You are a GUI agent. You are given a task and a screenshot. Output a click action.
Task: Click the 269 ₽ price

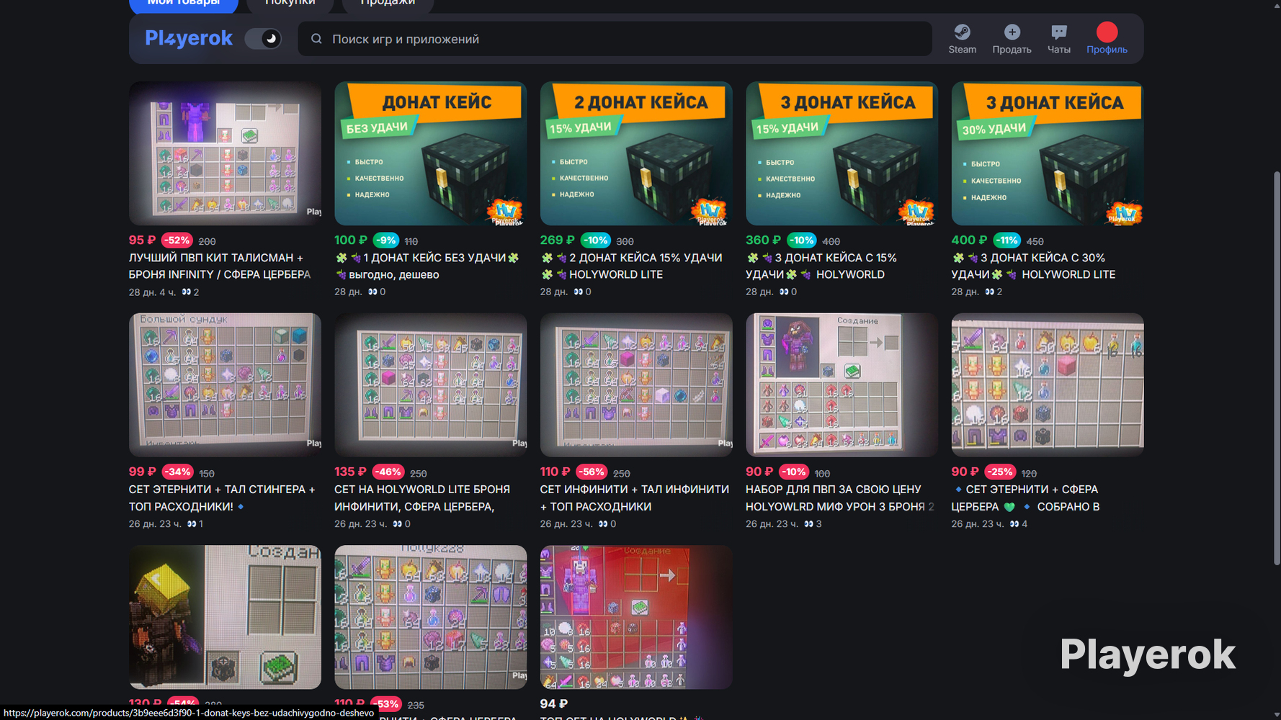click(557, 240)
